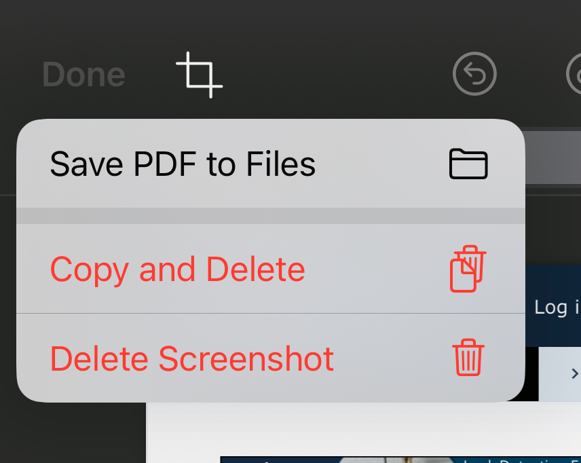This screenshot has height=463, width=581.
Task: Select Copy and Delete from the menu
Action: click(178, 269)
